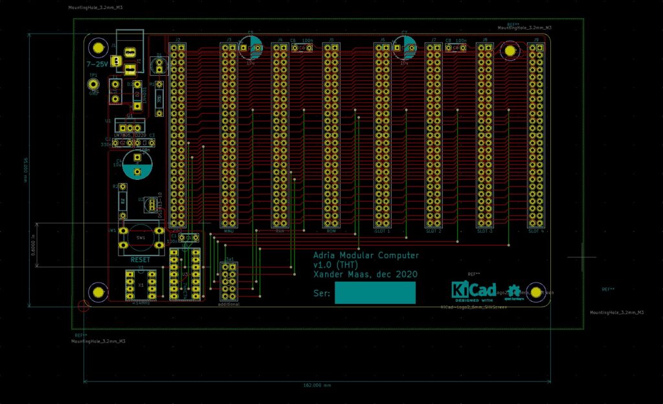Click the 'Xander Maas, dec 2020' text
This screenshot has width=663, height=404.
[365, 275]
